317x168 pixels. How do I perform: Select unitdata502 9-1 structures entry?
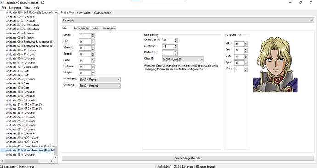(x=23, y=25)
